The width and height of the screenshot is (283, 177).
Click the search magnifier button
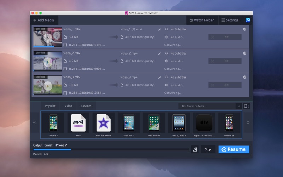pos(238,106)
